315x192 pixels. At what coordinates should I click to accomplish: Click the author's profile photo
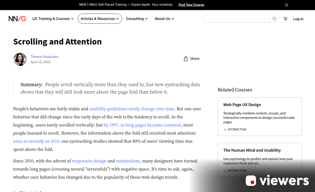pyautogui.click(x=20, y=59)
